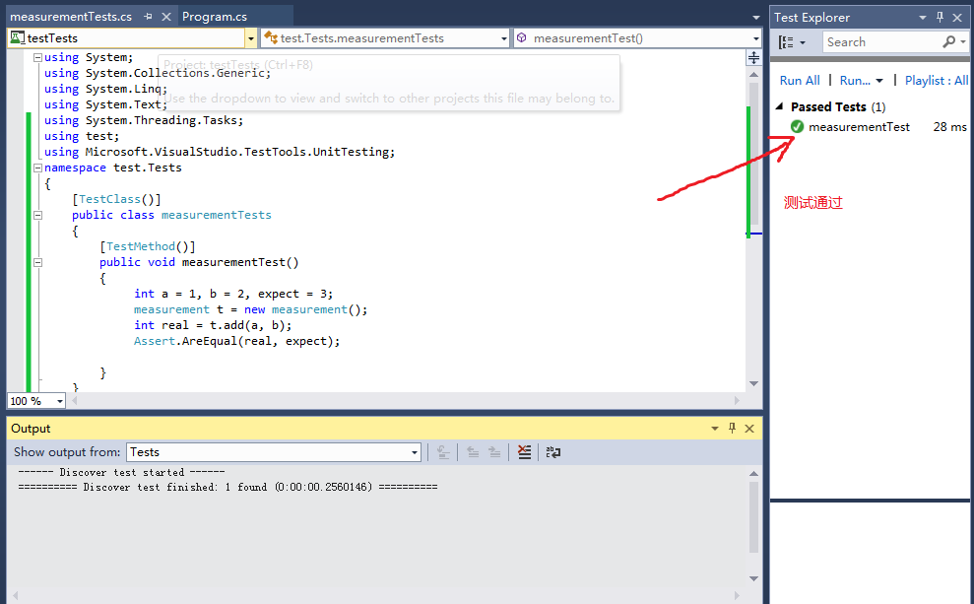Open the Show output from Tests combo
Viewport: 974px width, 604px height.
[x=274, y=452]
